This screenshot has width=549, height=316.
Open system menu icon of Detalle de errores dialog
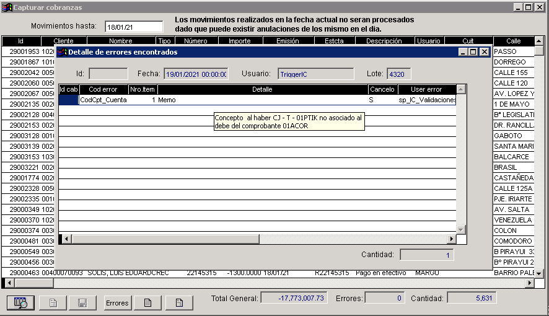(x=62, y=52)
